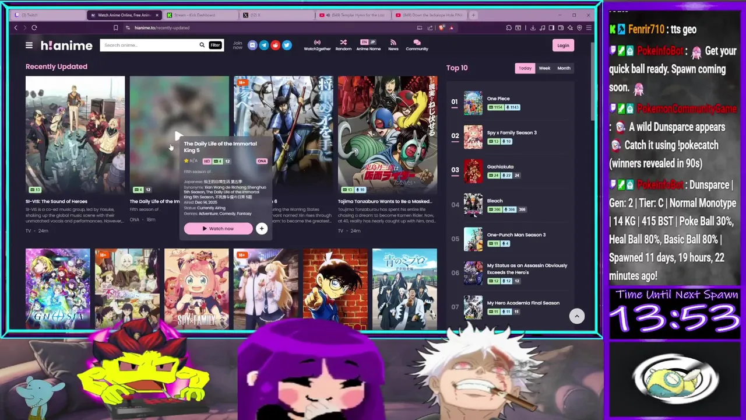Screen dimensions: 746x420
Task: Close the Watch Anime Online tab
Action: pos(157,15)
